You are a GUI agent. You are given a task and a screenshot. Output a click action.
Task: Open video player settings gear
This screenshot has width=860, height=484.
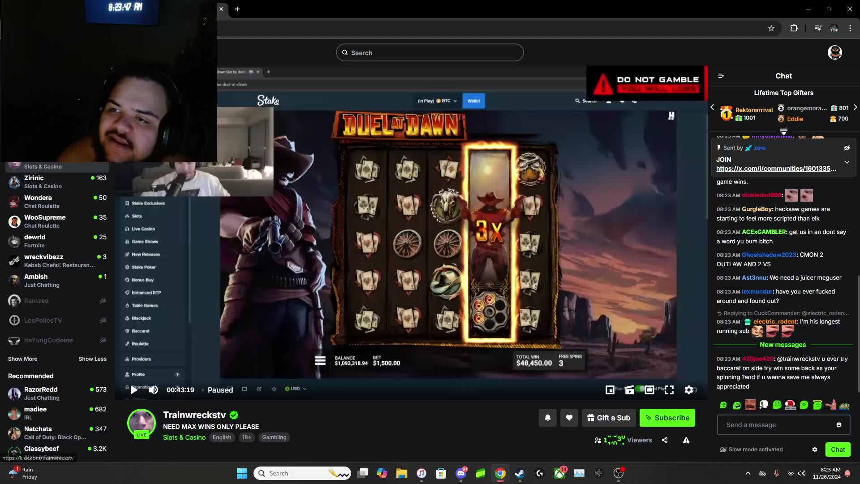(689, 390)
